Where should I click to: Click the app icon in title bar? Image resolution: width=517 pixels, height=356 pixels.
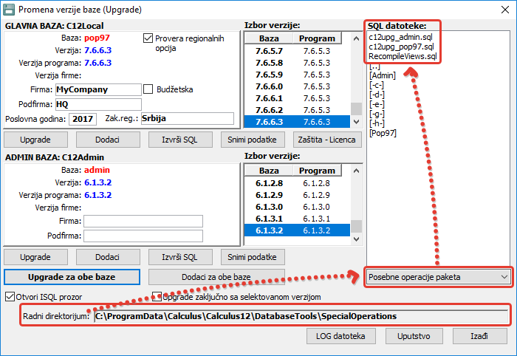pos(10,10)
